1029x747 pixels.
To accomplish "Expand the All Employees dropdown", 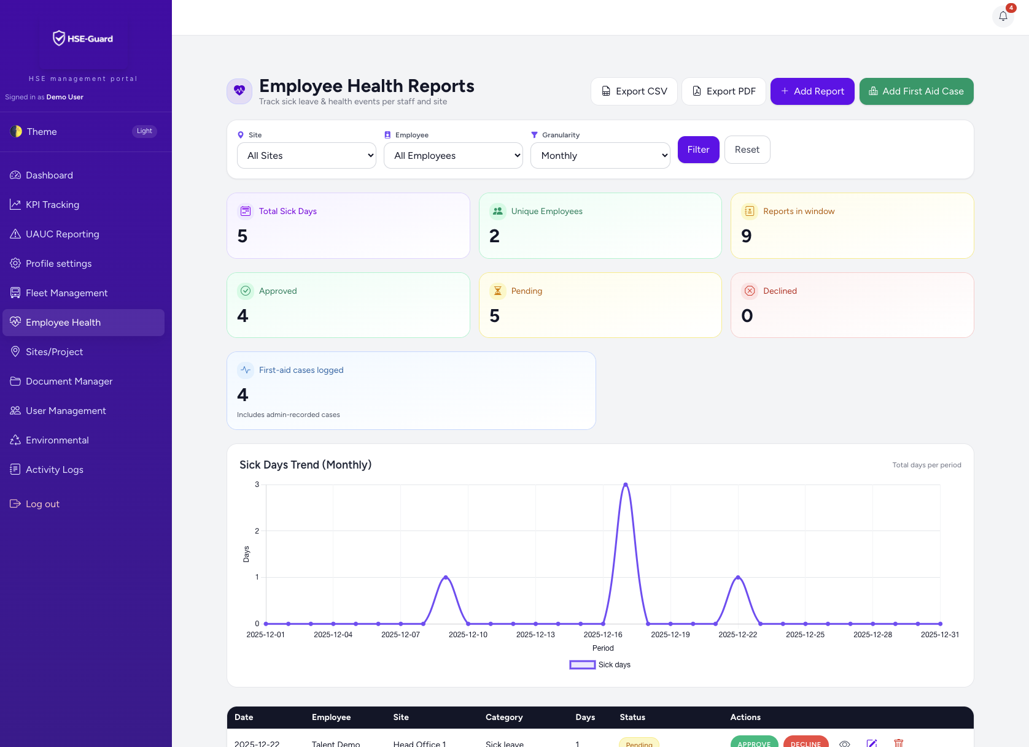I will click(453, 156).
